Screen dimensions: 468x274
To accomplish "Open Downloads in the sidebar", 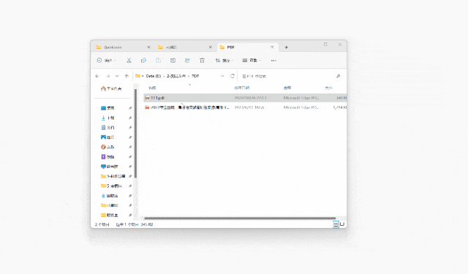I will click(x=107, y=118).
